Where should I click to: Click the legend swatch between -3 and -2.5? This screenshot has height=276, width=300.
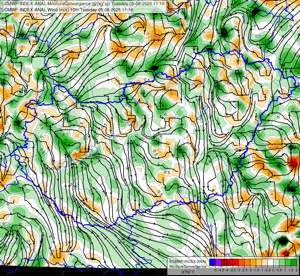[x=241, y=263]
